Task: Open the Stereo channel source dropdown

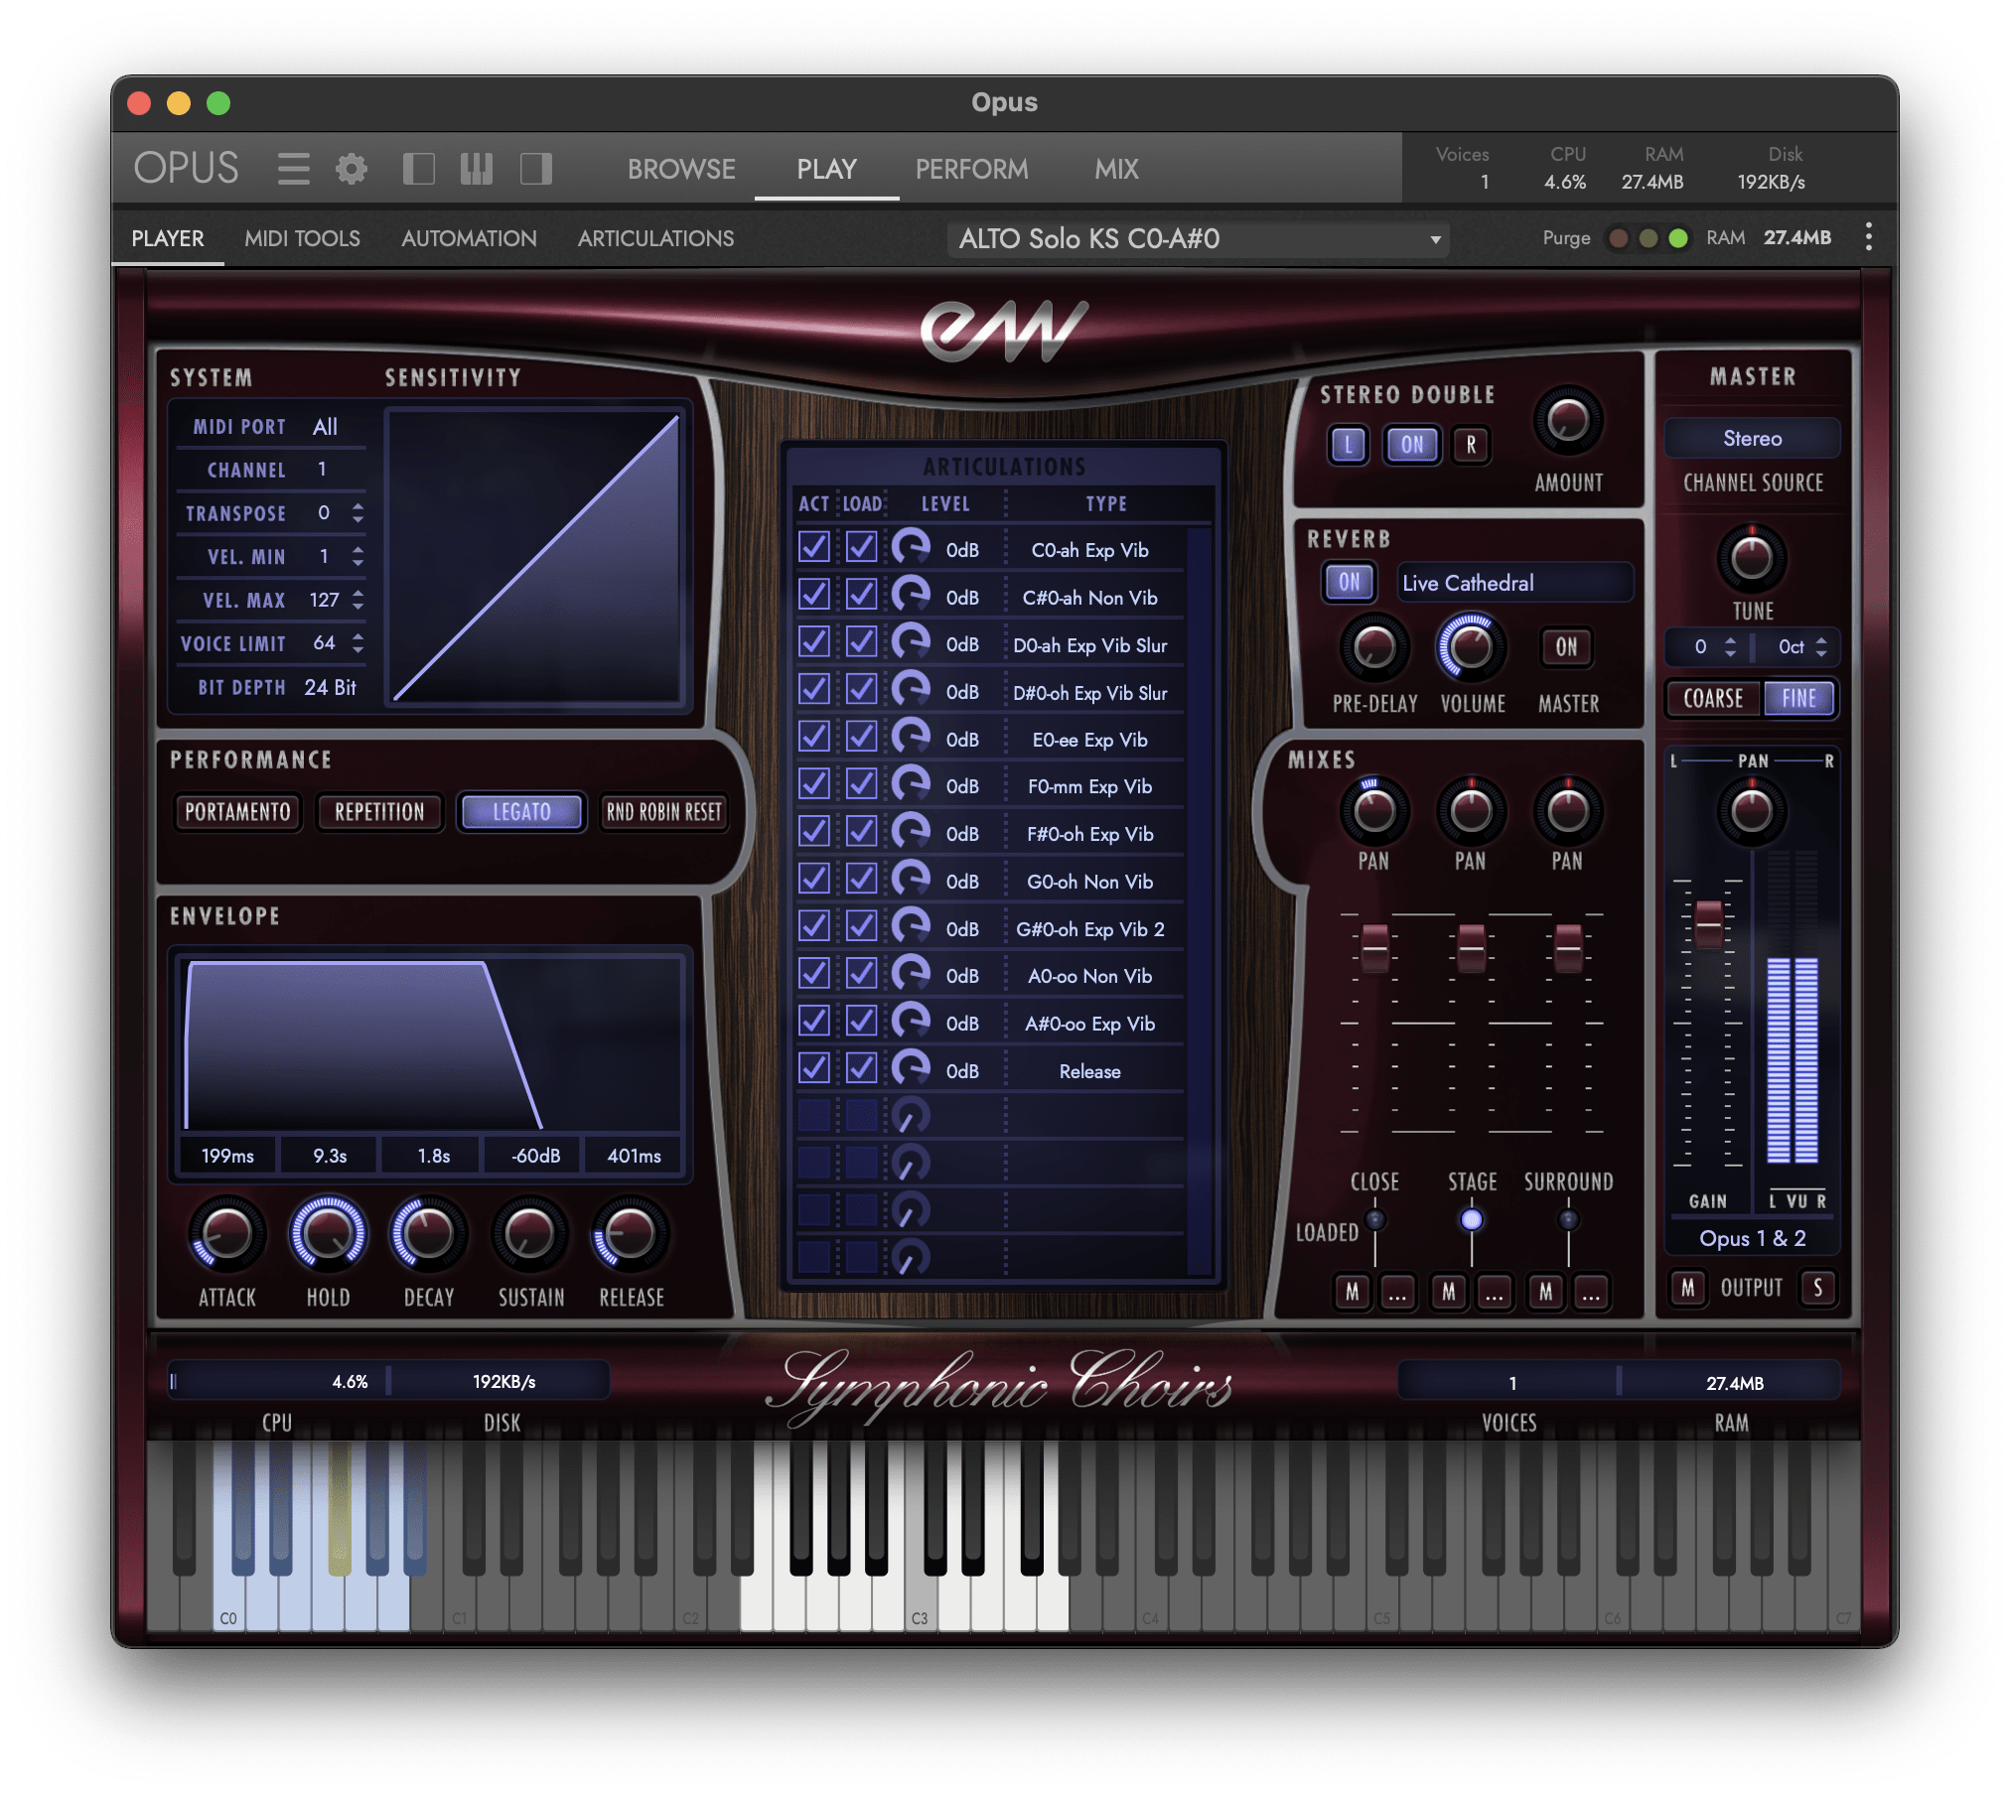Action: click(1752, 439)
